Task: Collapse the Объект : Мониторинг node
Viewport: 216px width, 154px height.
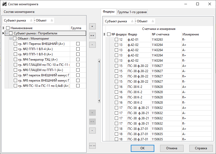Action: [x=10, y=38]
